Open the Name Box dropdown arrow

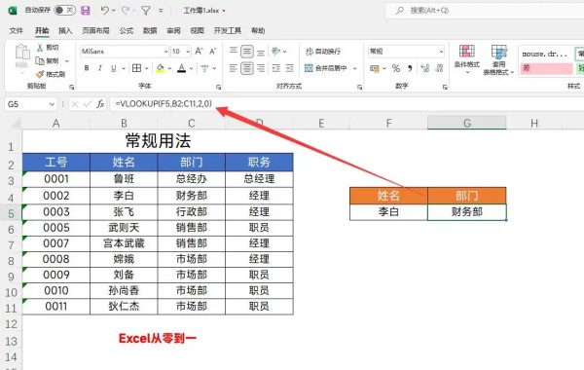[x=52, y=104]
